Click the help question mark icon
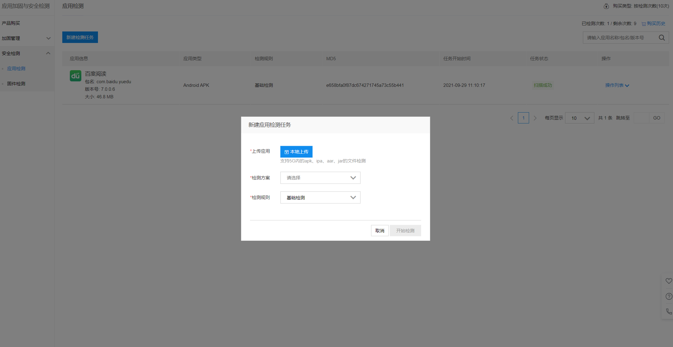Screen dimensions: 673x347 [x=669, y=296]
